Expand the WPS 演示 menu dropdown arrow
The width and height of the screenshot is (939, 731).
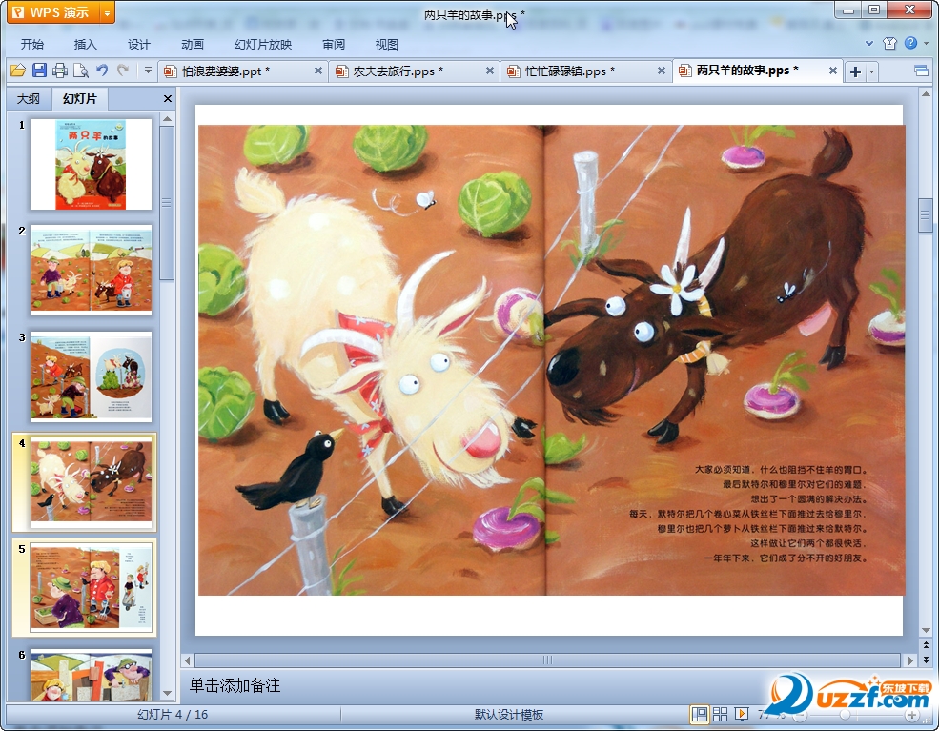click(x=107, y=12)
